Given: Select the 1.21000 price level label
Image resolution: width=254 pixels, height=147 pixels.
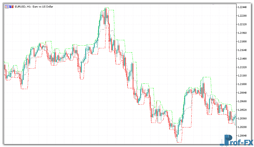Looking at the screenshot, I should 243,84.
